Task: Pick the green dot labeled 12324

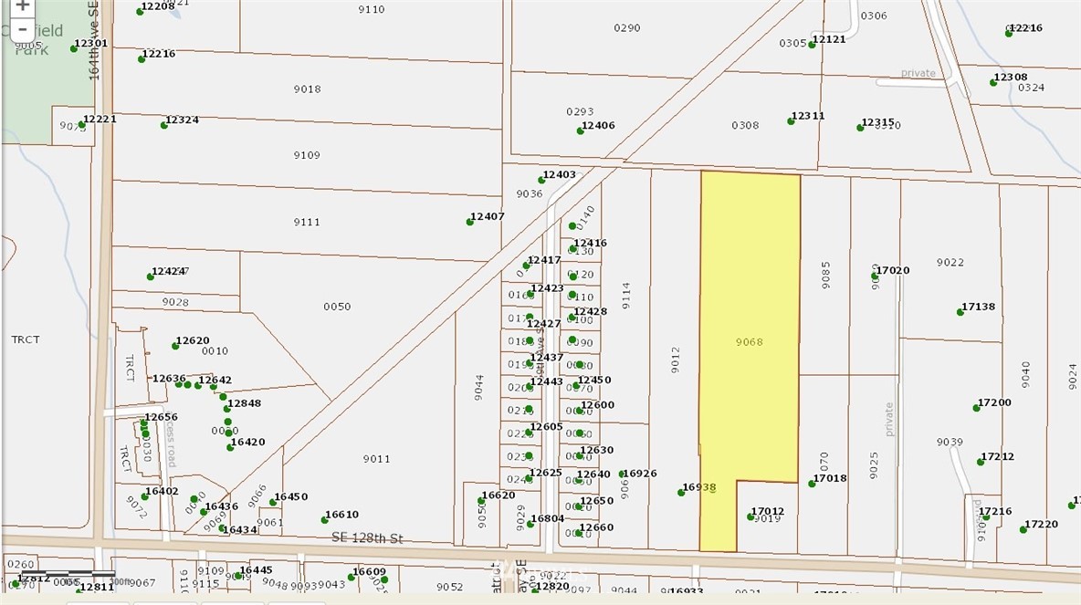Action: click(x=164, y=125)
